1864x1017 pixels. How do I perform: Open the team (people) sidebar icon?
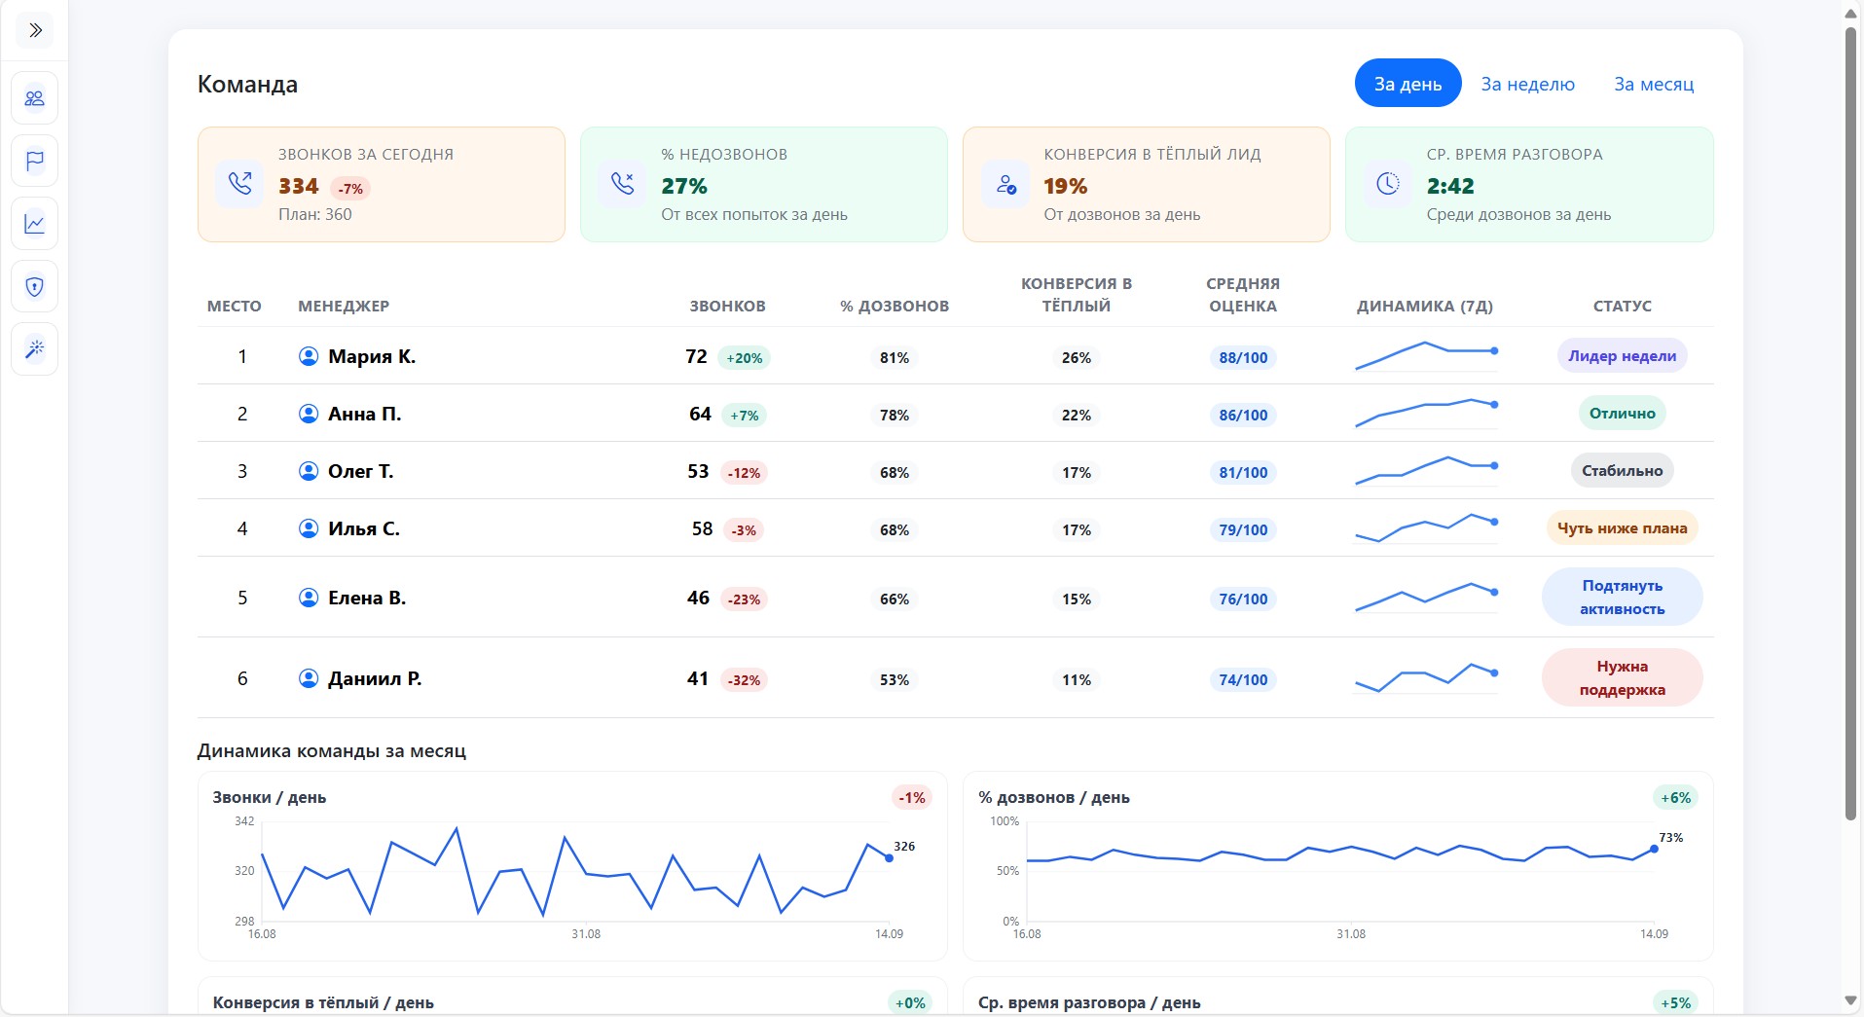click(x=35, y=98)
